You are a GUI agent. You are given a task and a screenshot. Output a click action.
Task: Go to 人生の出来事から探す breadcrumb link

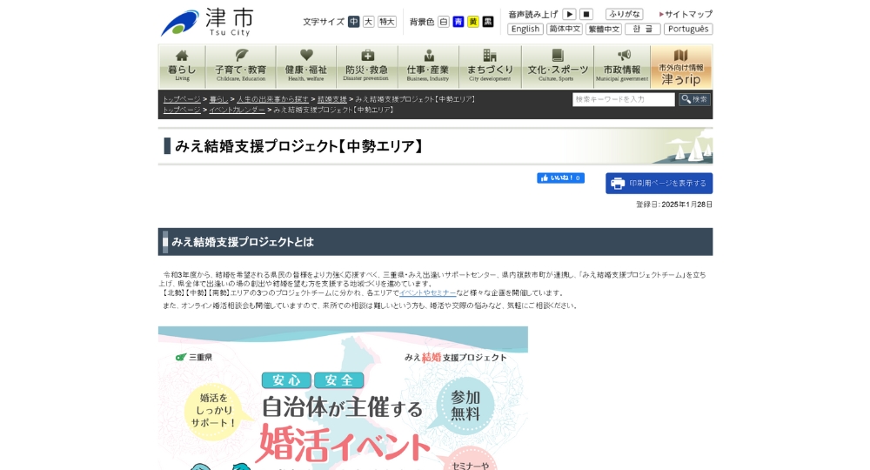(273, 99)
